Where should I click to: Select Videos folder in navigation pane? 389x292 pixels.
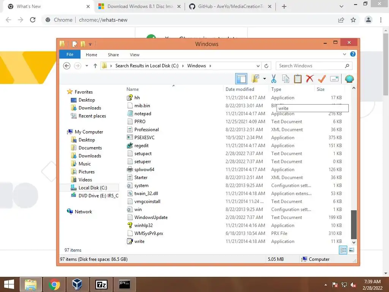pos(85,180)
